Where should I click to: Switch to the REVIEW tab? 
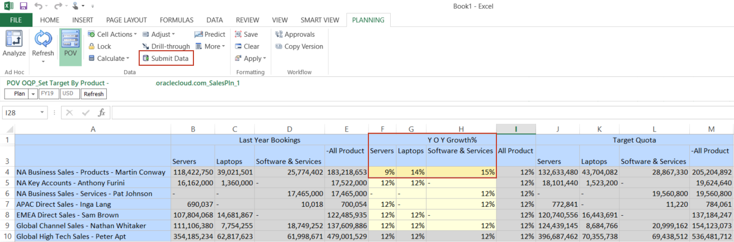pos(248,20)
